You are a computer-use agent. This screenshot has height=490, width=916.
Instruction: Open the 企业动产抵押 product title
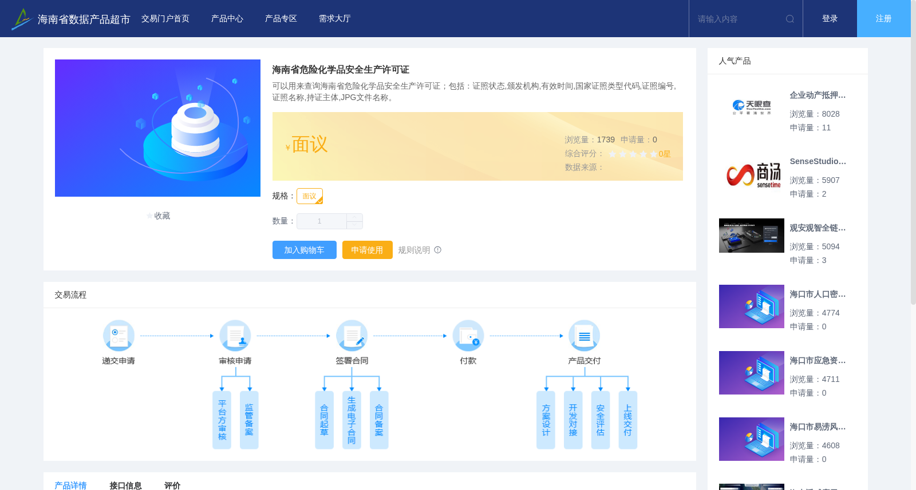coord(818,95)
